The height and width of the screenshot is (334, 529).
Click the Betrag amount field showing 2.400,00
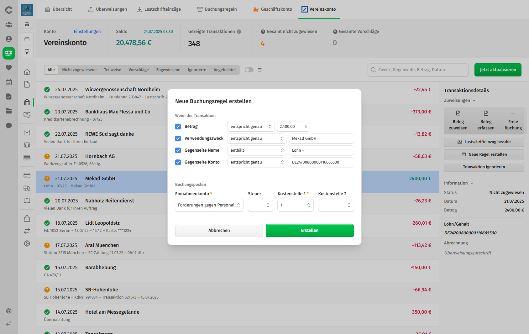pos(293,127)
